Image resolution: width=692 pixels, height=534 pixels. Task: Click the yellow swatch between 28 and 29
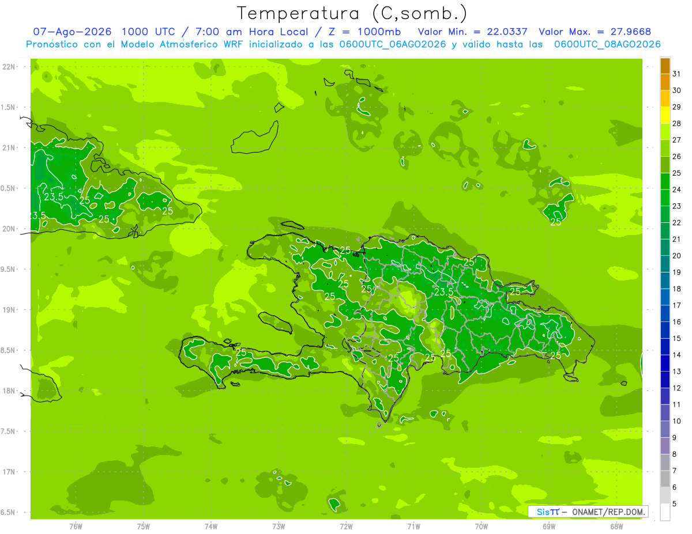(665, 115)
